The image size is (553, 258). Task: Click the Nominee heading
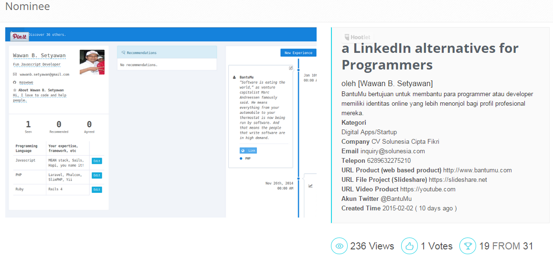click(x=28, y=6)
